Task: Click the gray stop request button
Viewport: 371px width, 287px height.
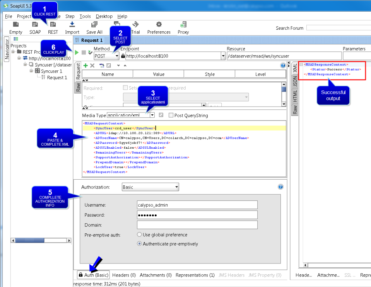Action: 84,52
